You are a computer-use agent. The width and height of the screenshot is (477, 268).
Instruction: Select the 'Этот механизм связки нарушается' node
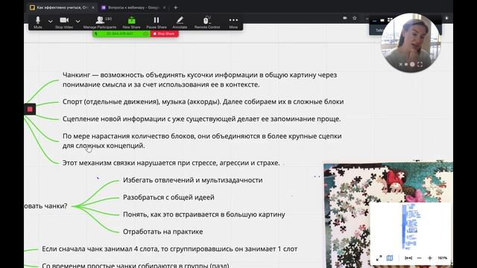coord(171,163)
